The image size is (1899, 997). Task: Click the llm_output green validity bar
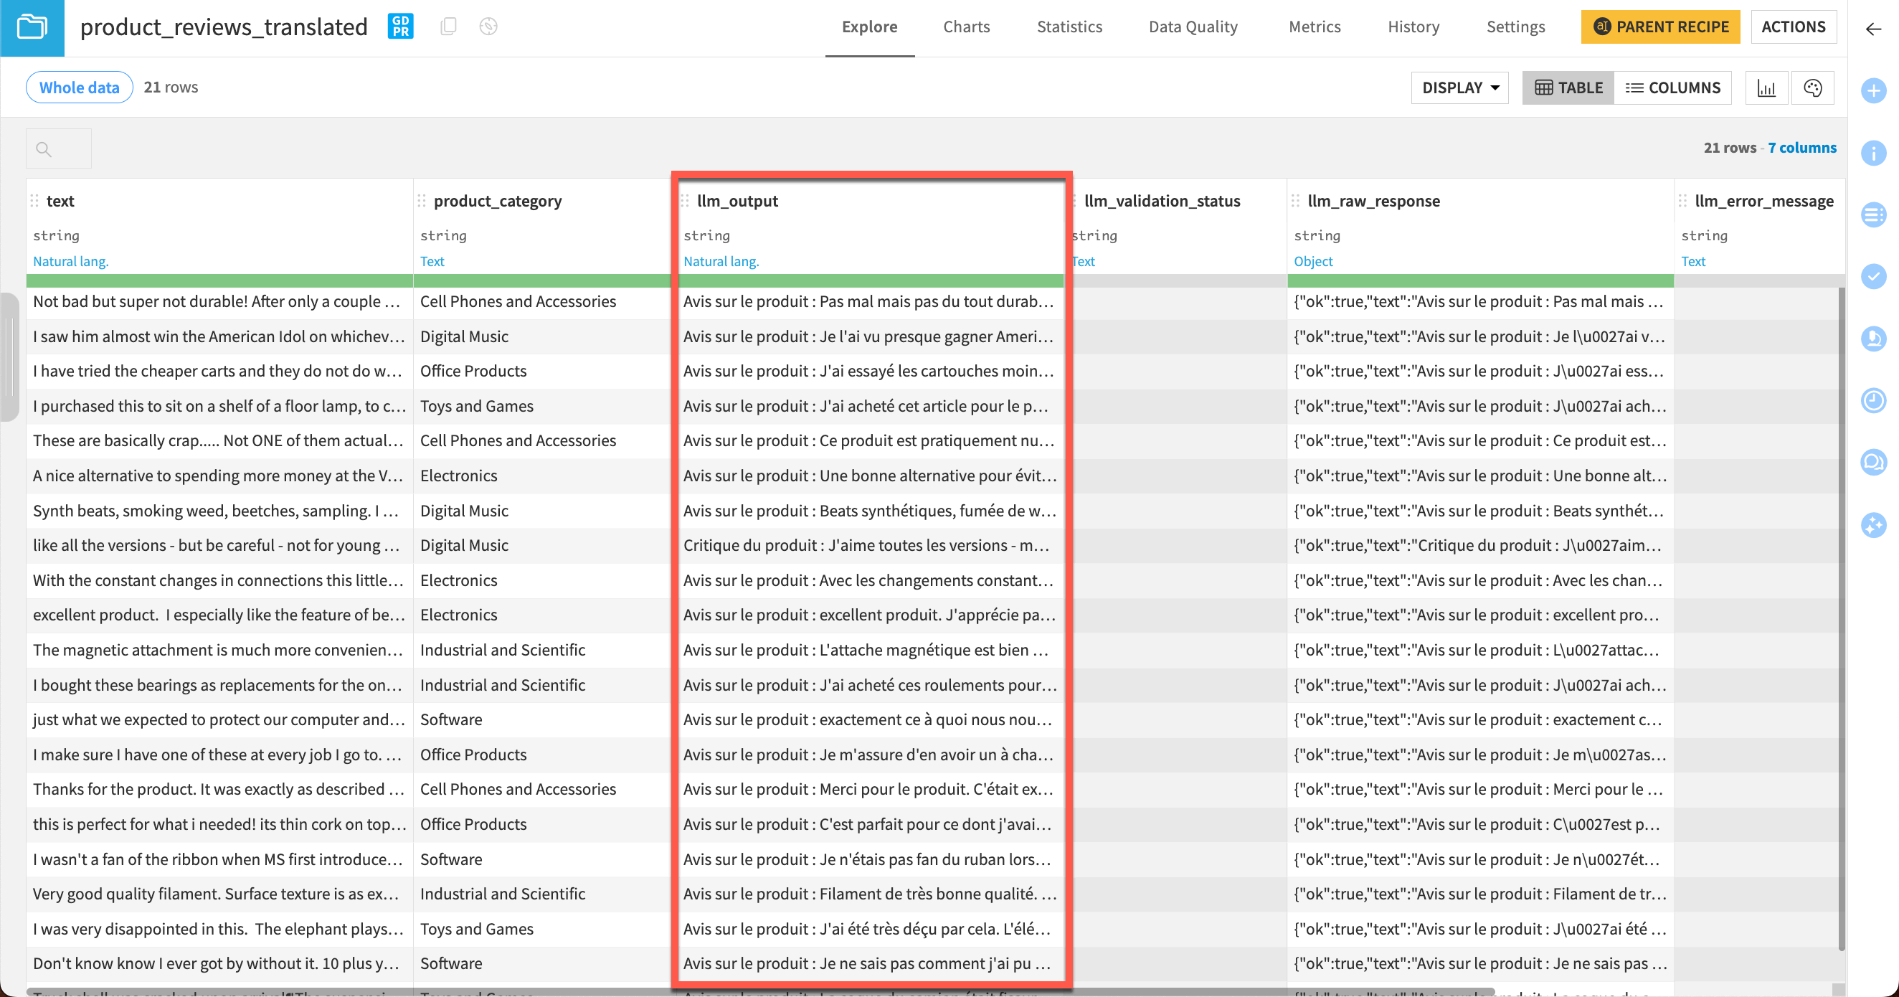(x=870, y=280)
